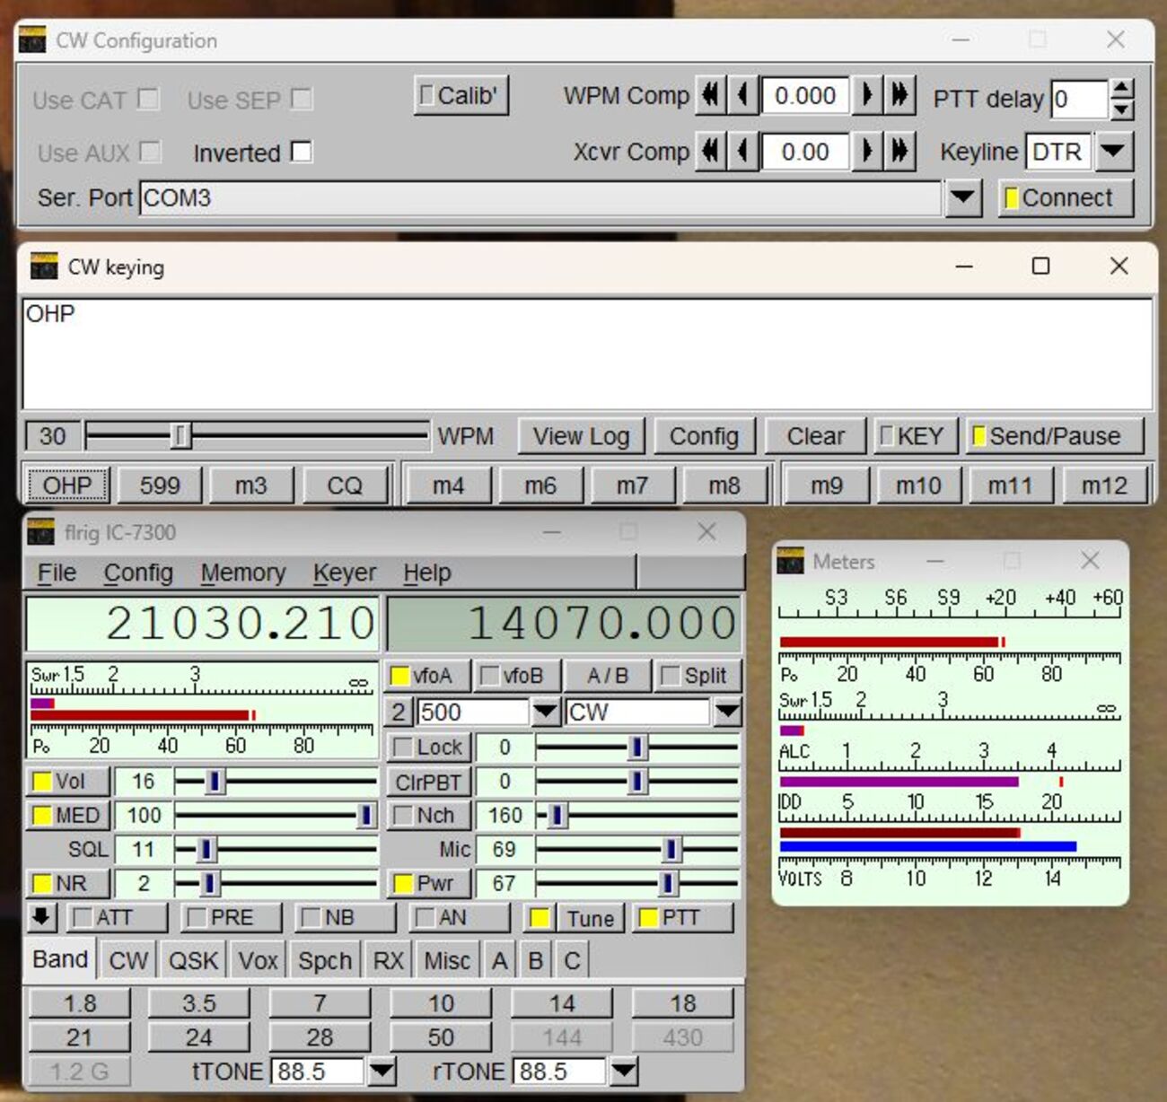Screen dimensions: 1167x1102
Task: Click the Connect button
Action: tap(1066, 197)
